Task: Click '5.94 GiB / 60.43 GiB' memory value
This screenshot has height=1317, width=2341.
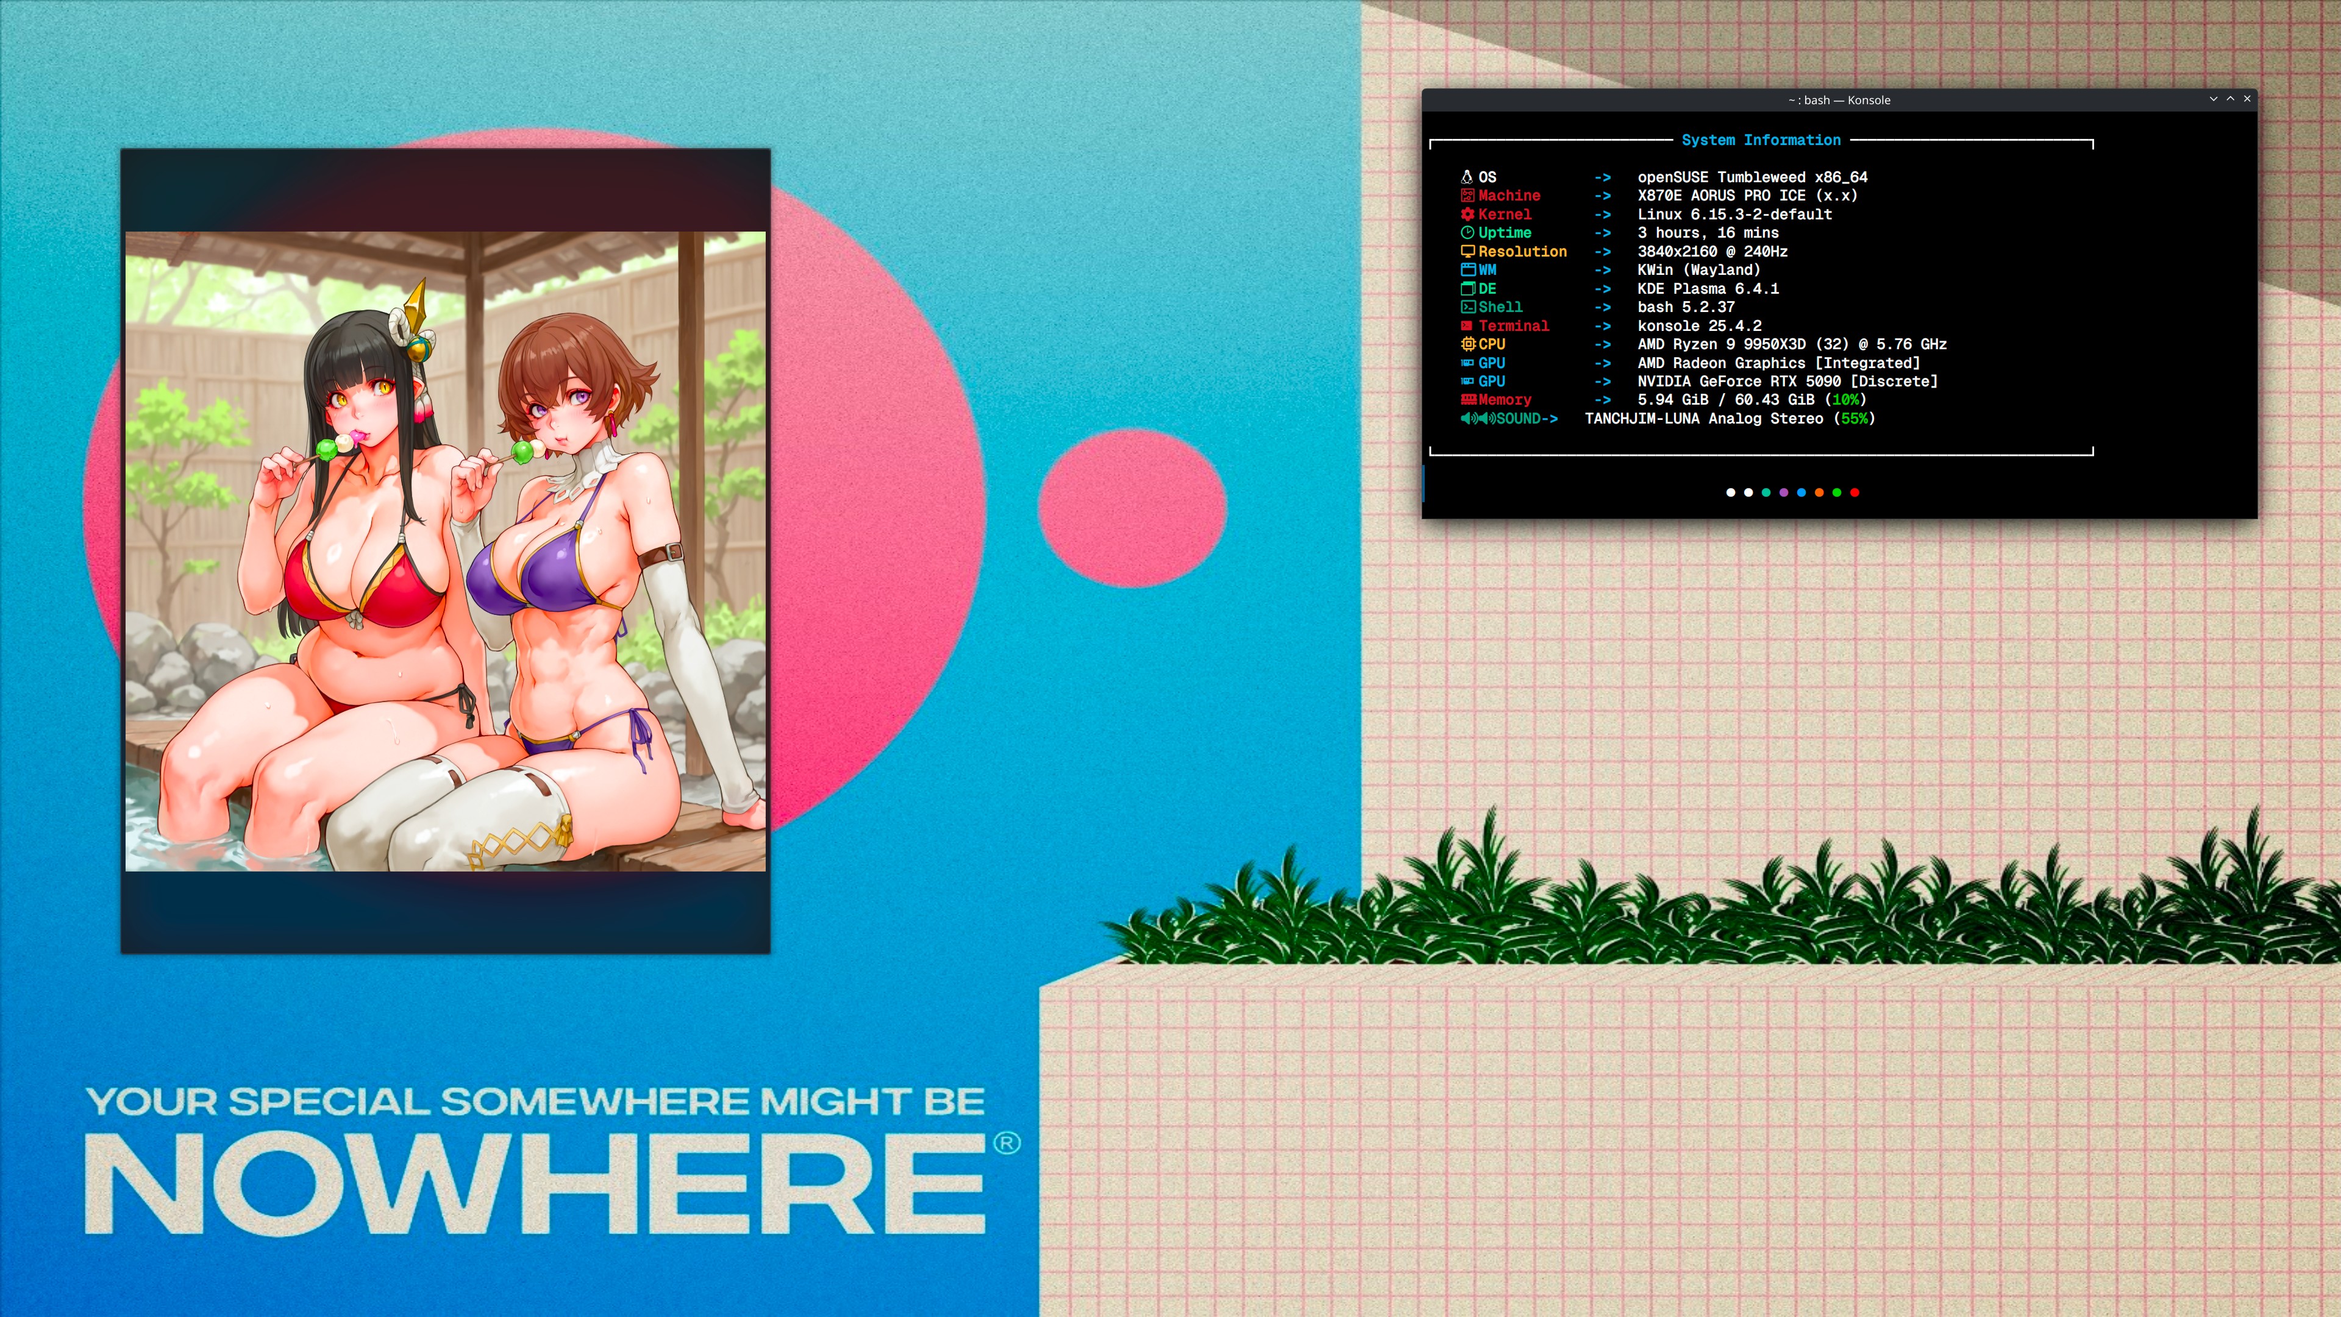Action: [x=1726, y=400]
